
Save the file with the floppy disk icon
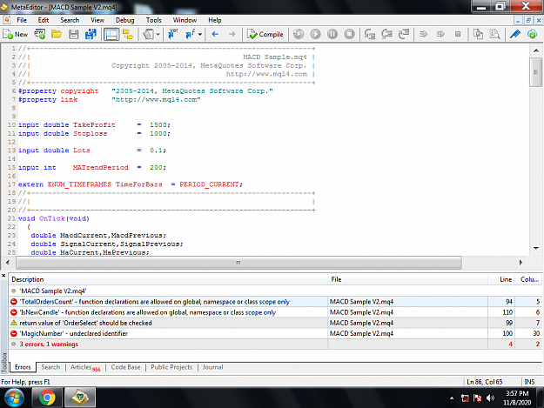(74, 34)
